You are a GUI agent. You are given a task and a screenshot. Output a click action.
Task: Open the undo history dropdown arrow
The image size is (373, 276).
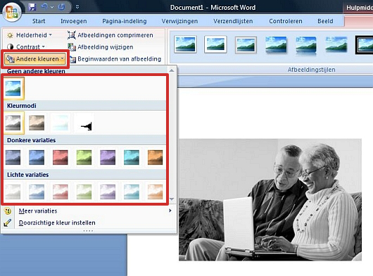52,7
